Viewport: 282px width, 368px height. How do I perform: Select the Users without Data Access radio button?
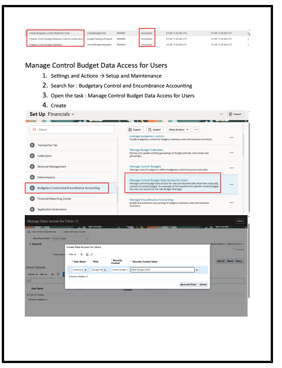coord(30,232)
